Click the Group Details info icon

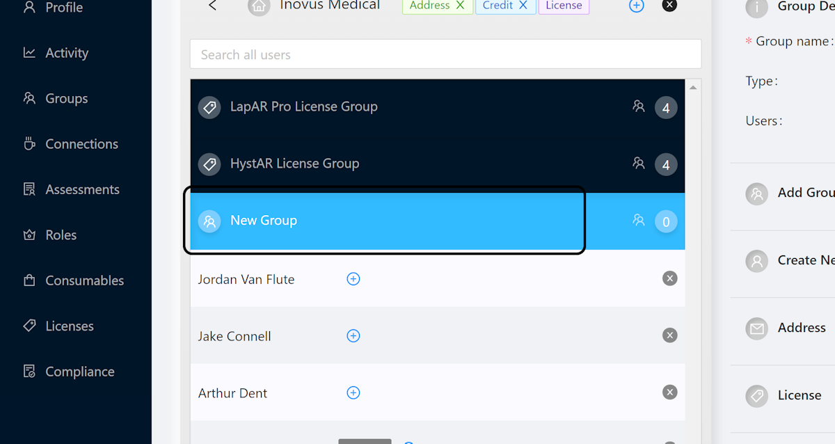[756, 7]
